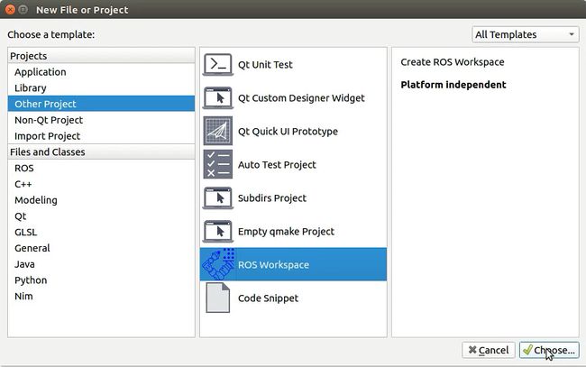Choose the Auto Test Project label
Screen dimensions: 586x367
pyautogui.click(x=277, y=165)
